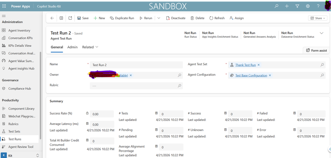The width and height of the screenshot is (331, 158).
Task: Search the Rubric lookup magnifier
Action: [x=180, y=86]
